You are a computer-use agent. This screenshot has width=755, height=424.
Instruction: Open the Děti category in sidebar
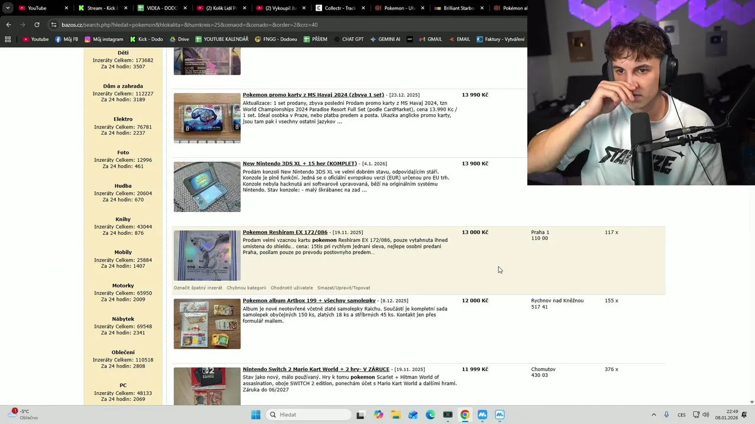(x=123, y=53)
